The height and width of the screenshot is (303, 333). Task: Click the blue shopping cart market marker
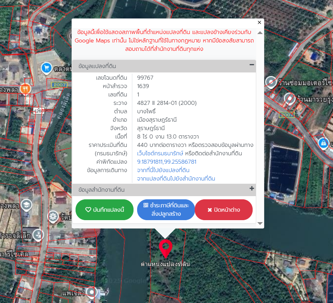point(47,68)
